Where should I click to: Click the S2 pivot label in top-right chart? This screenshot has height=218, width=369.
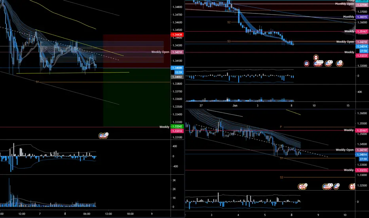(x=229, y=22)
